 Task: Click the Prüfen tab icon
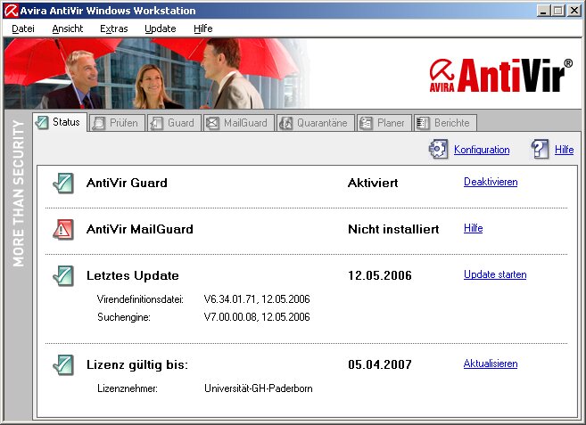pyautogui.click(x=99, y=123)
